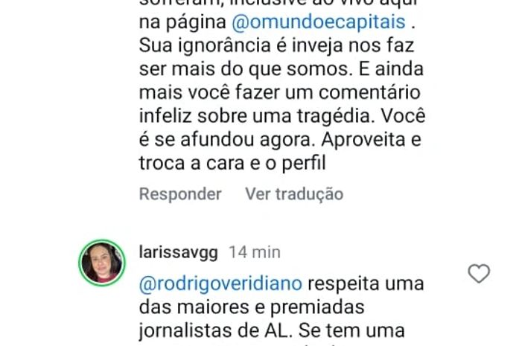The width and height of the screenshot is (519, 346).
Task: Select the line 'mais você fazer um comentário'
Action: click(x=280, y=92)
